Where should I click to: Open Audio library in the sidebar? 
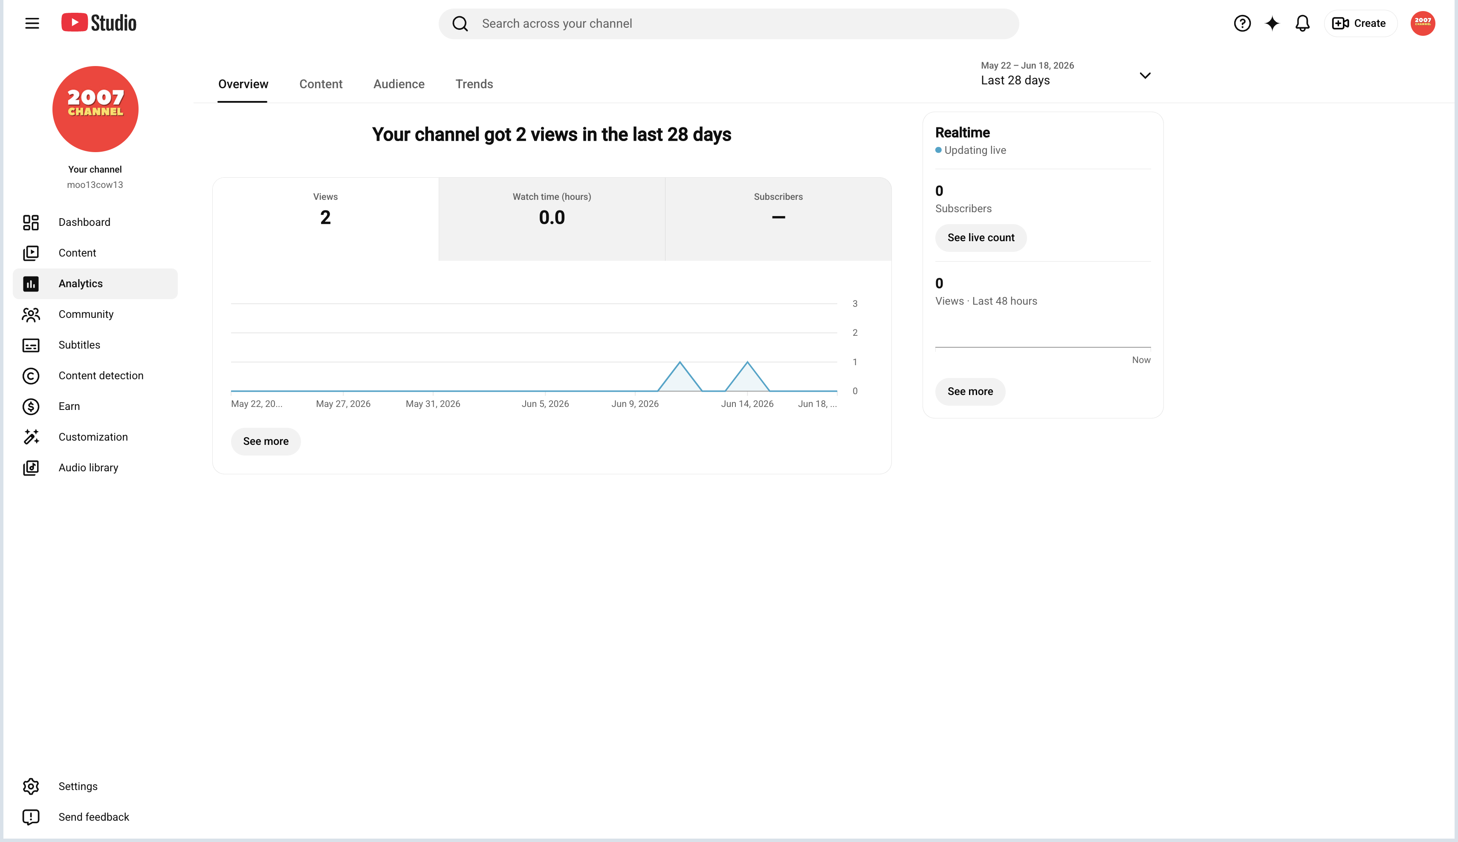(95, 467)
